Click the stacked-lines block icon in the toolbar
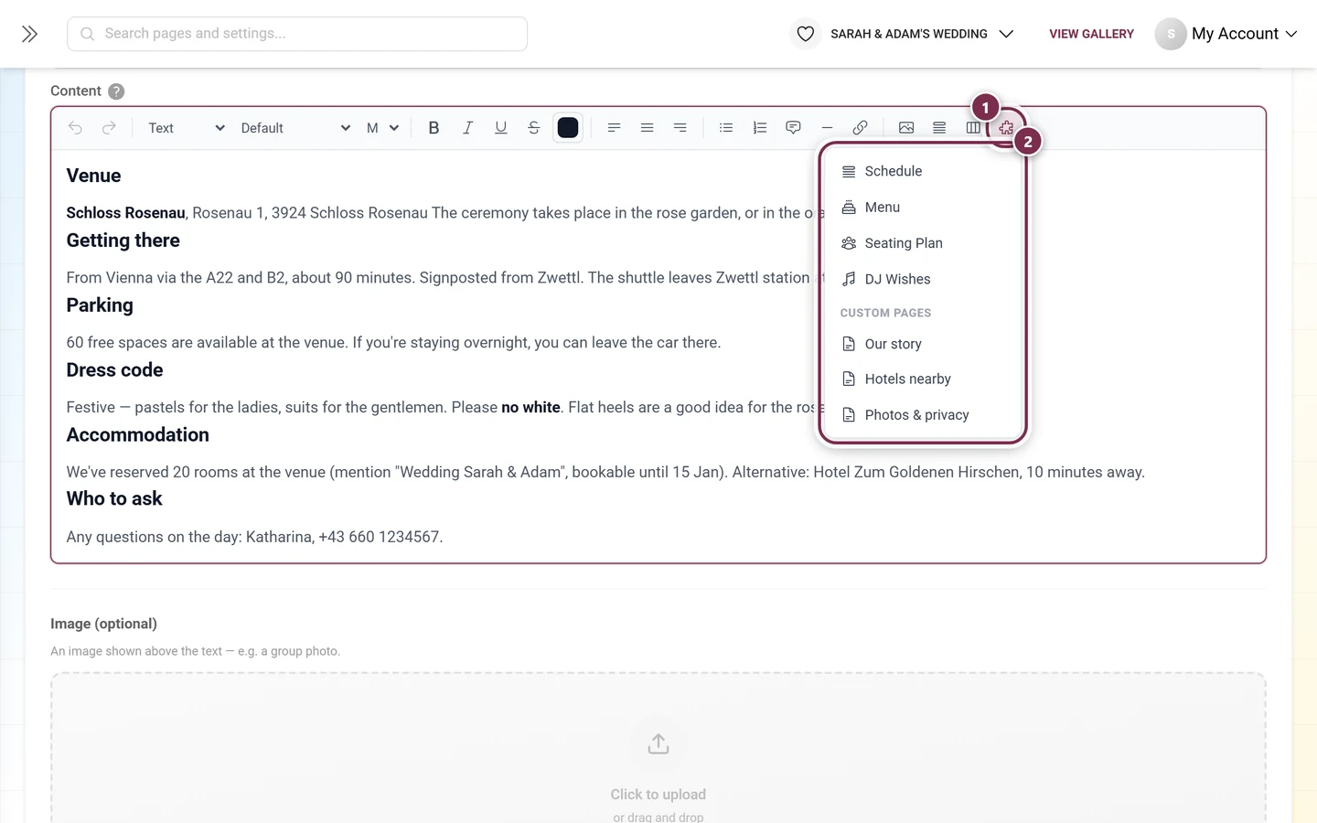Viewport: 1317px width, 823px height. tap(939, 128)
